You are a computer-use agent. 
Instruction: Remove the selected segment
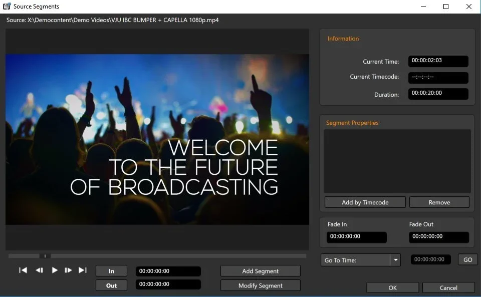pyautogui.click(x=439, y=202)
